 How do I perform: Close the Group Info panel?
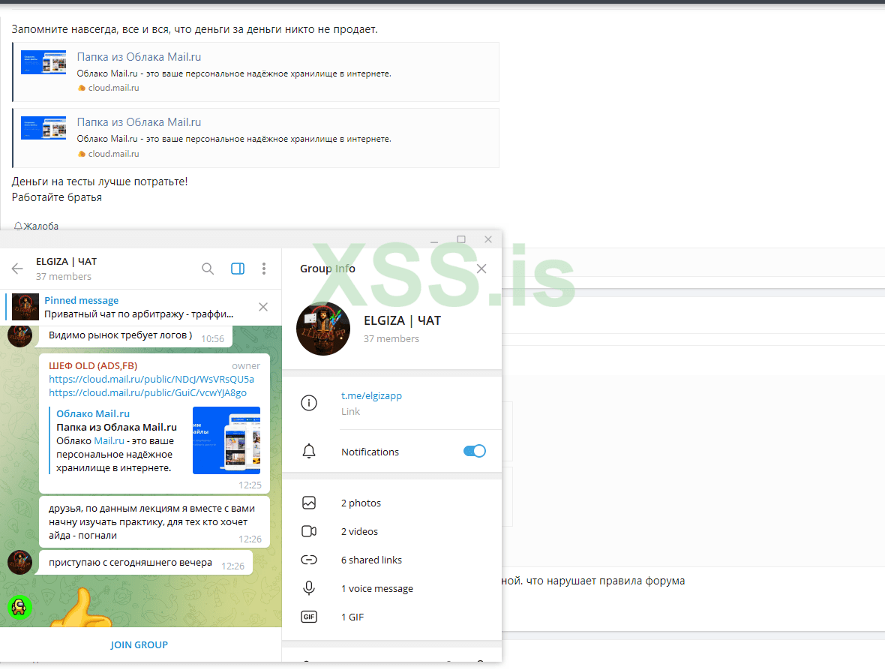pos(481,269)
